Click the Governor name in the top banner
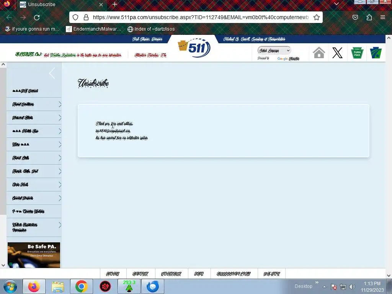This screenshot has width=392, height=294. [147, 39]
